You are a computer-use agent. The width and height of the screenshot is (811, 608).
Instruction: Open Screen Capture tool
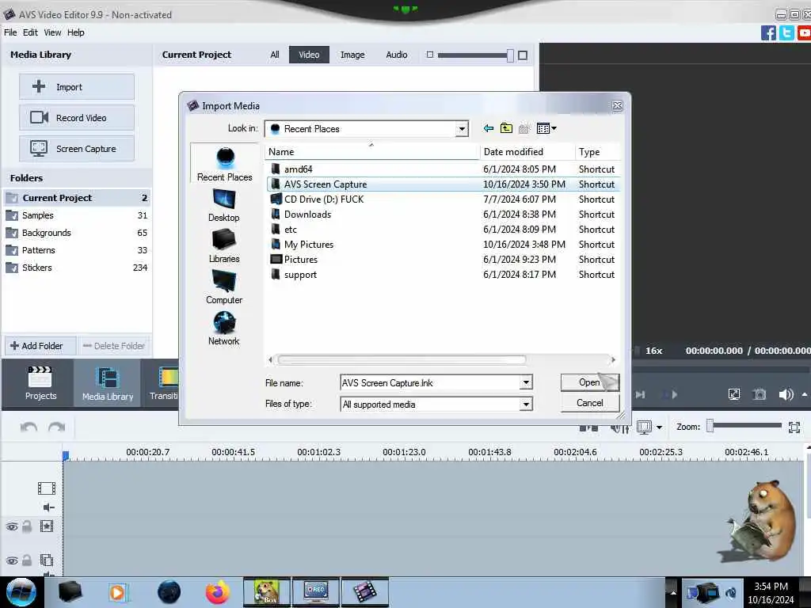77,149
